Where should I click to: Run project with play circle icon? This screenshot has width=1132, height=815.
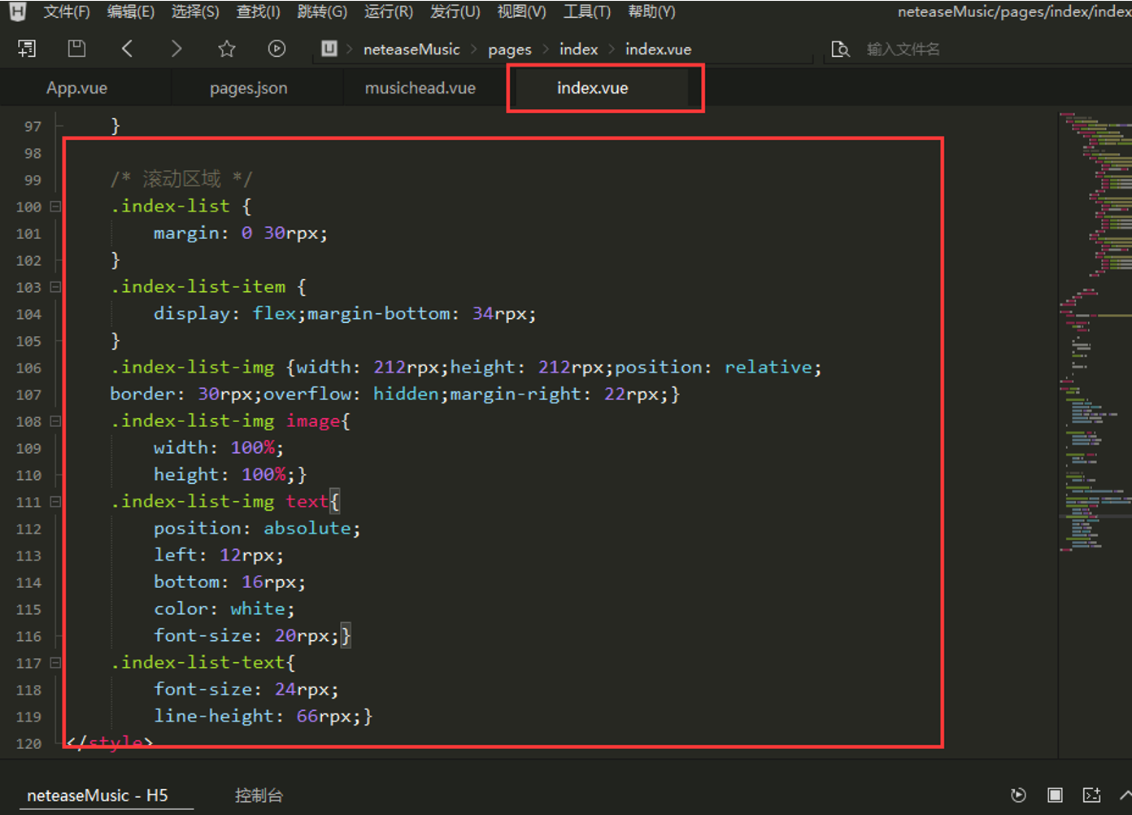coord(276,49)
